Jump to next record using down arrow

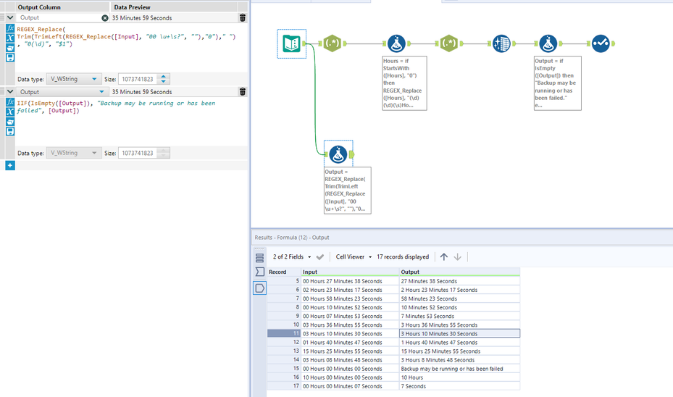[x=458, y=256]
